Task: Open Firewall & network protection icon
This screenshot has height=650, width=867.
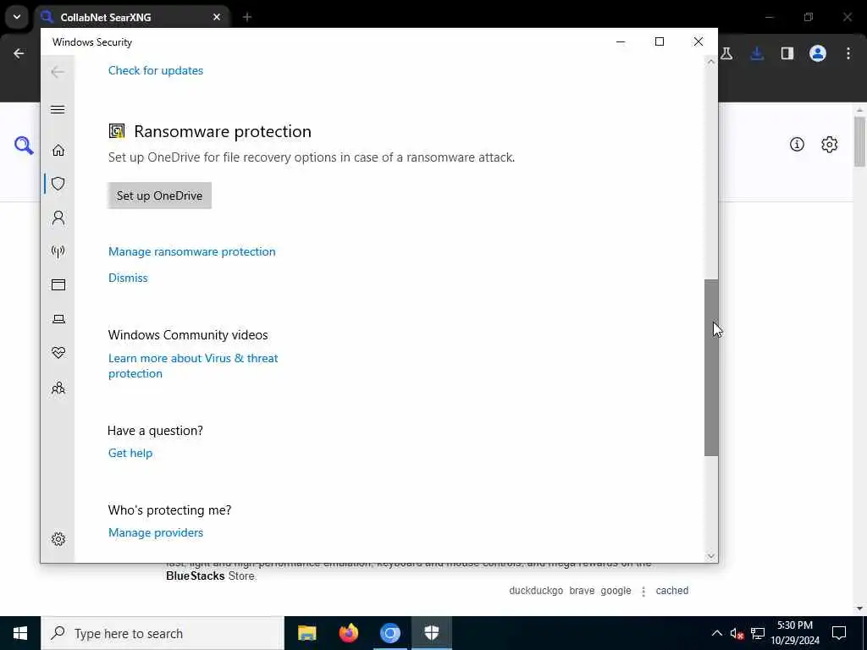Action: [x=58, y=251]
